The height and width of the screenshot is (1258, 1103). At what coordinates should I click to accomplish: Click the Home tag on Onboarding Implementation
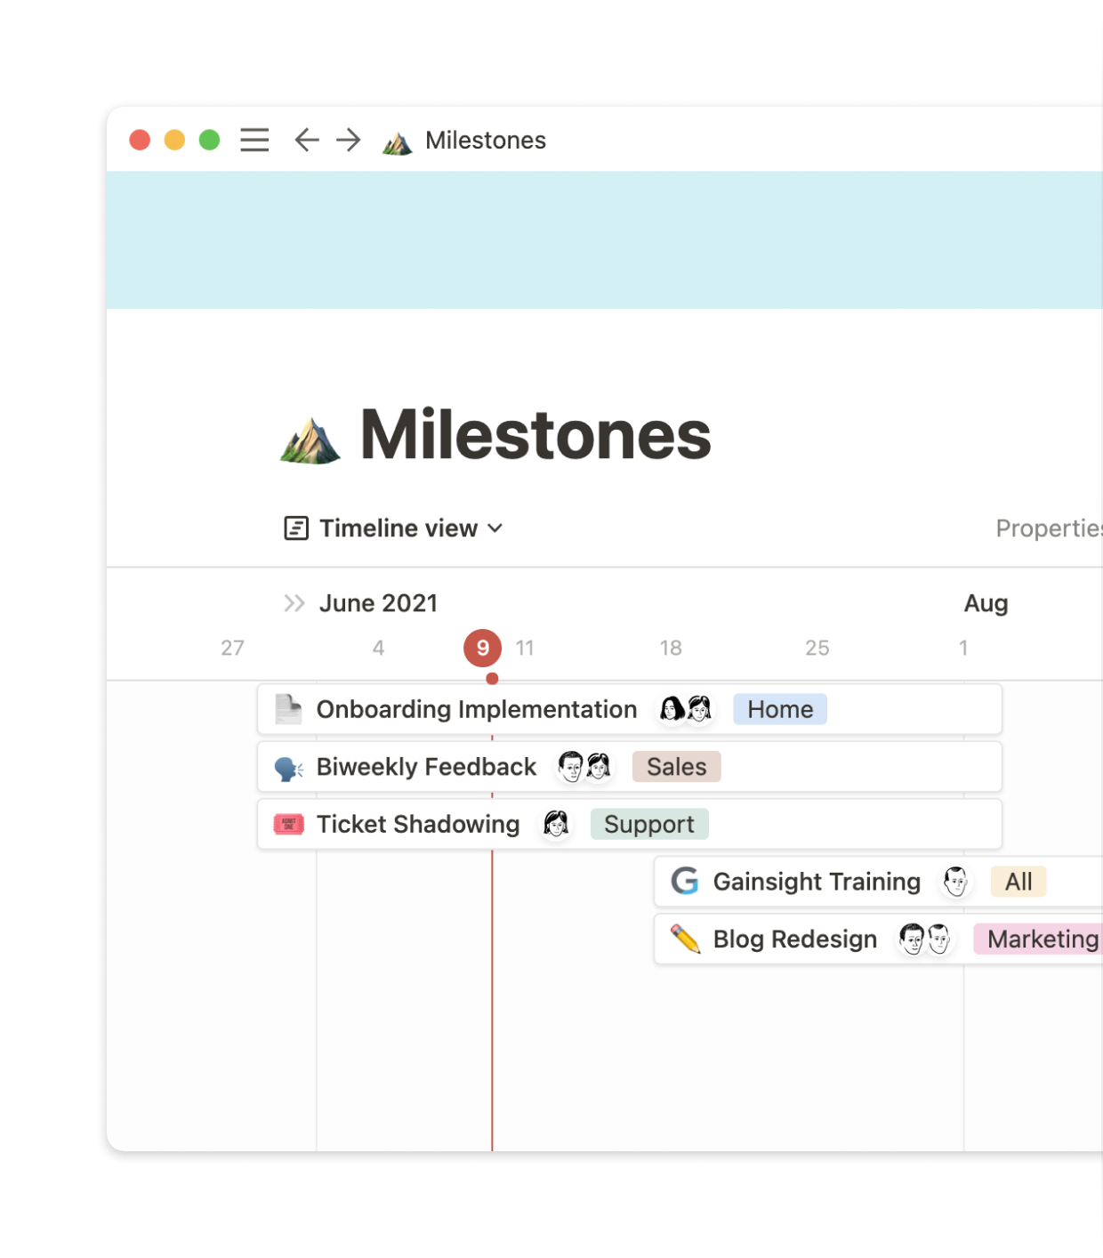[x=779, y=709]
